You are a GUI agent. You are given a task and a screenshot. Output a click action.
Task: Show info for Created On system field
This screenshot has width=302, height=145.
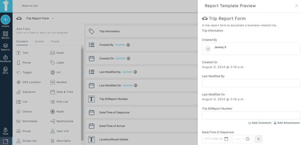coord(129,58)
